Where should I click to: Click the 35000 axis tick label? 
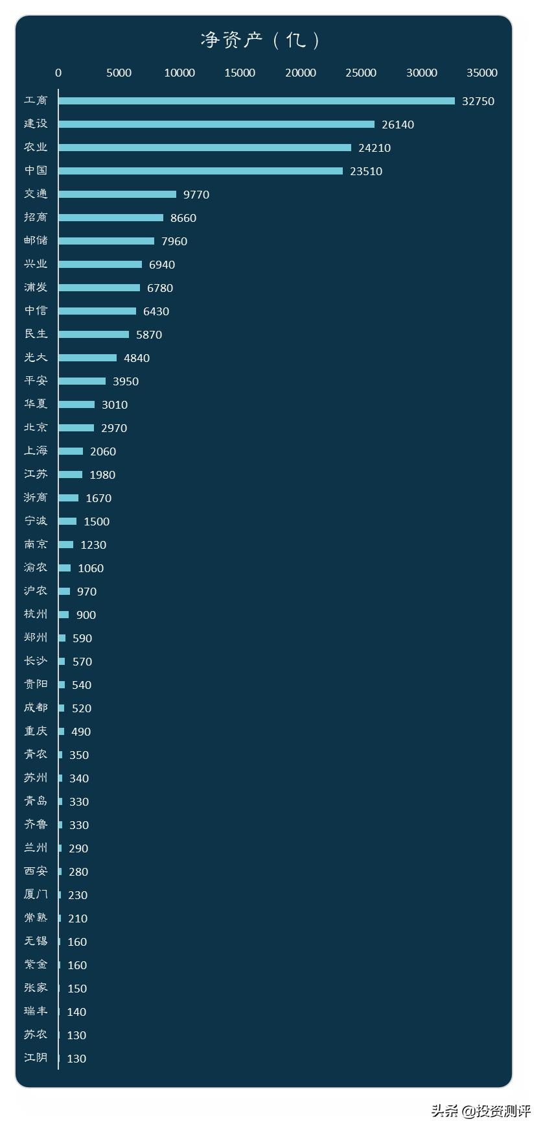point(481,73)
